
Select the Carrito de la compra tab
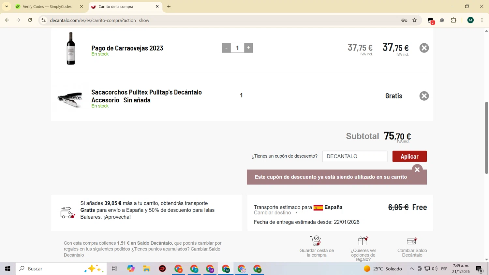tap(116, 7)
